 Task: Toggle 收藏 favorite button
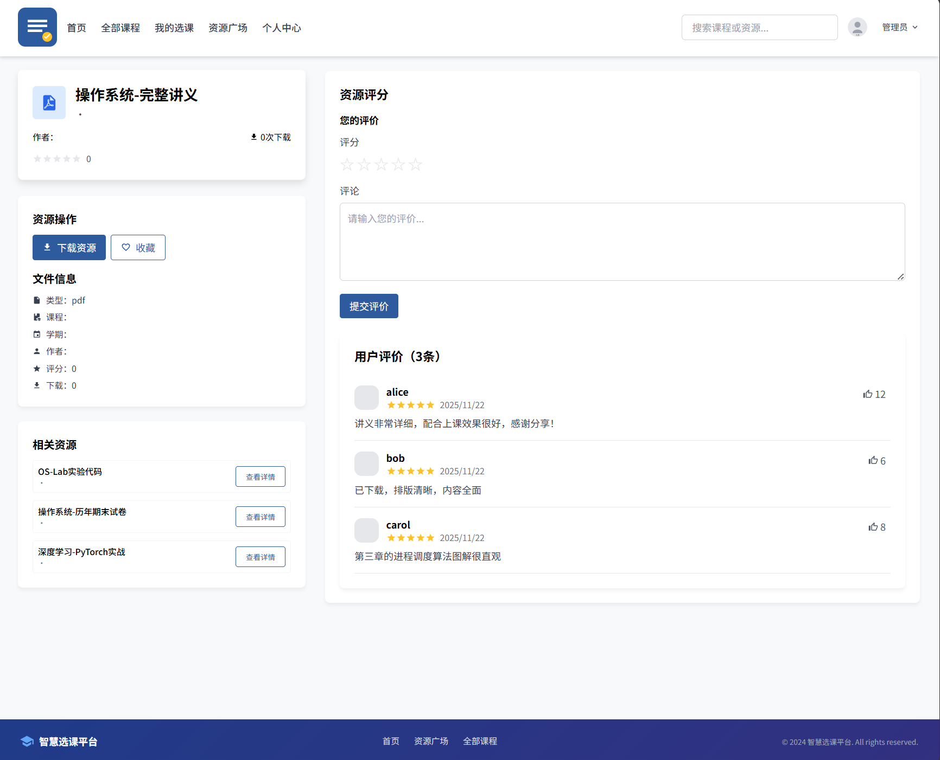[138, 248]
